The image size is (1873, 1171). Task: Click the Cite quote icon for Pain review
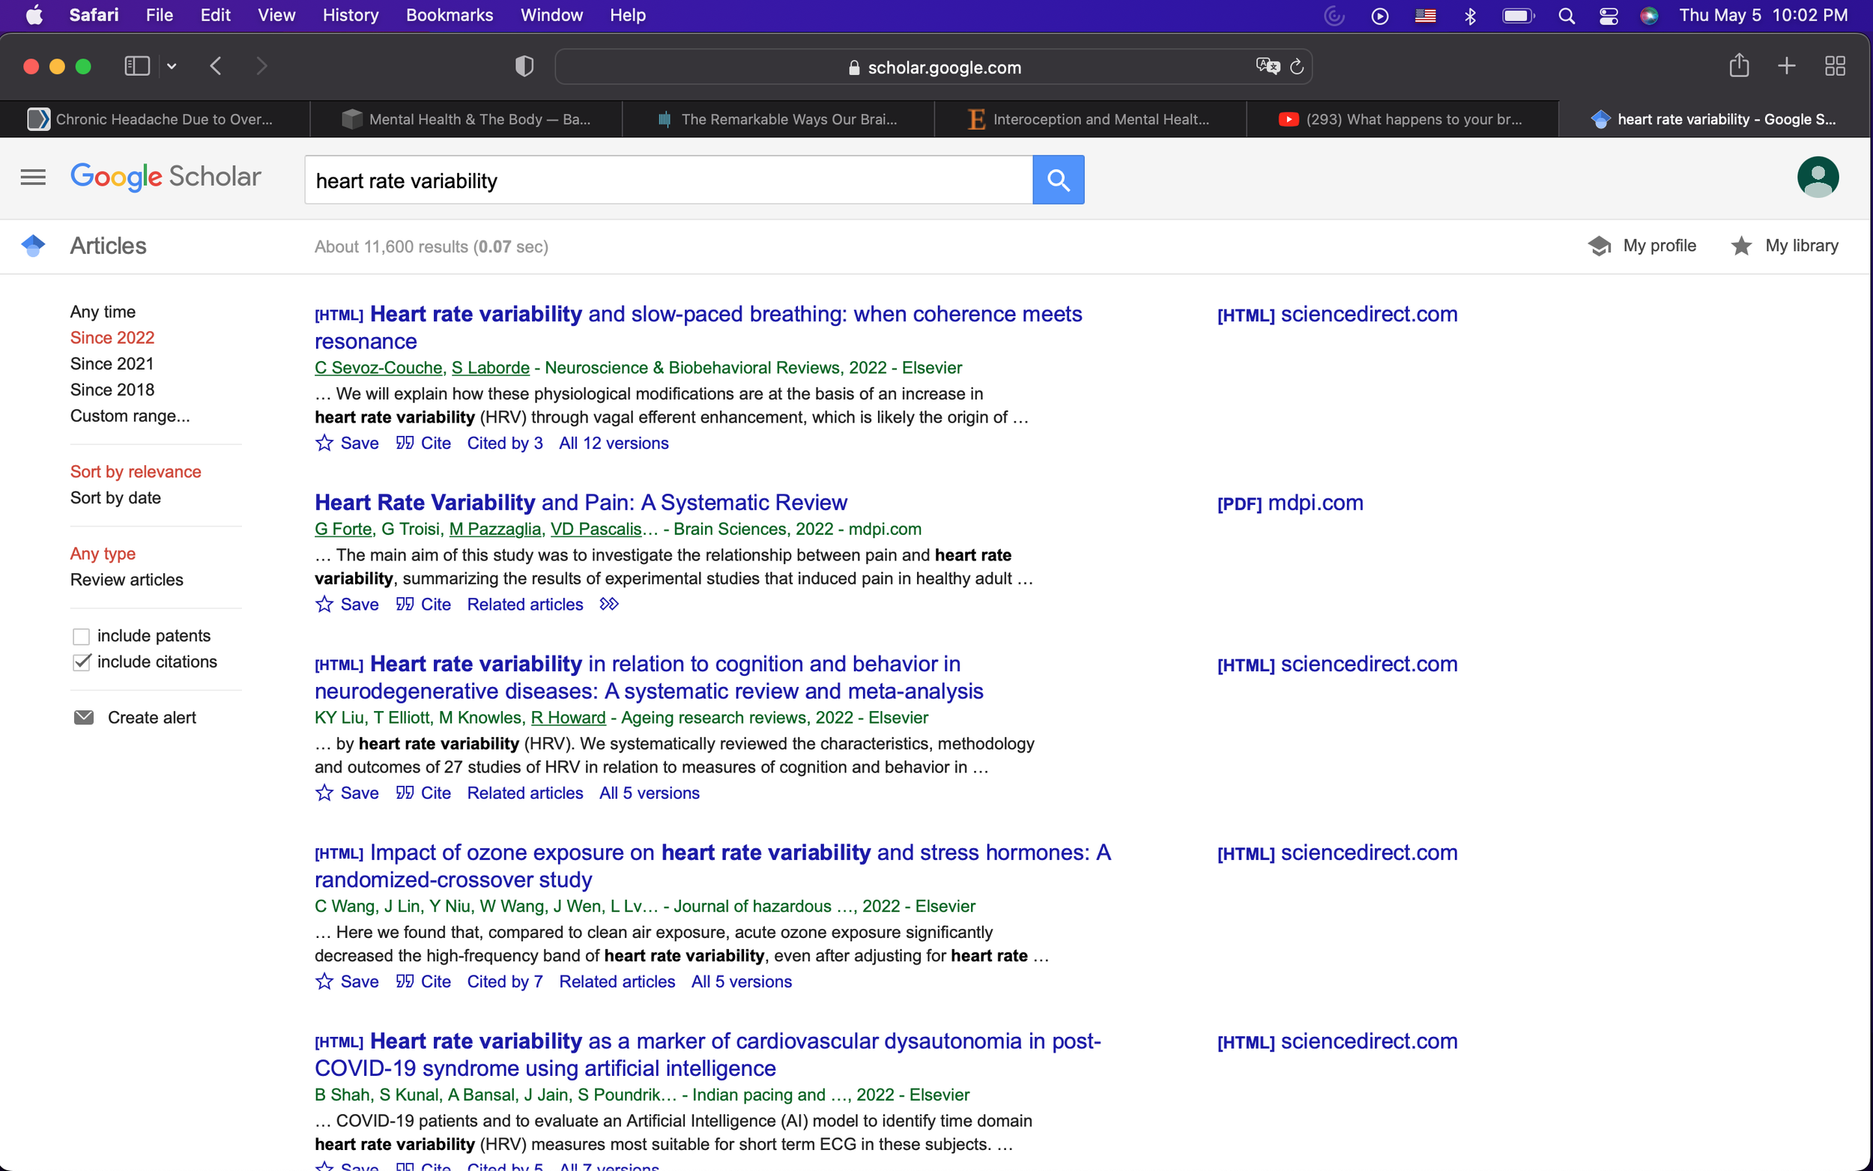405,604
